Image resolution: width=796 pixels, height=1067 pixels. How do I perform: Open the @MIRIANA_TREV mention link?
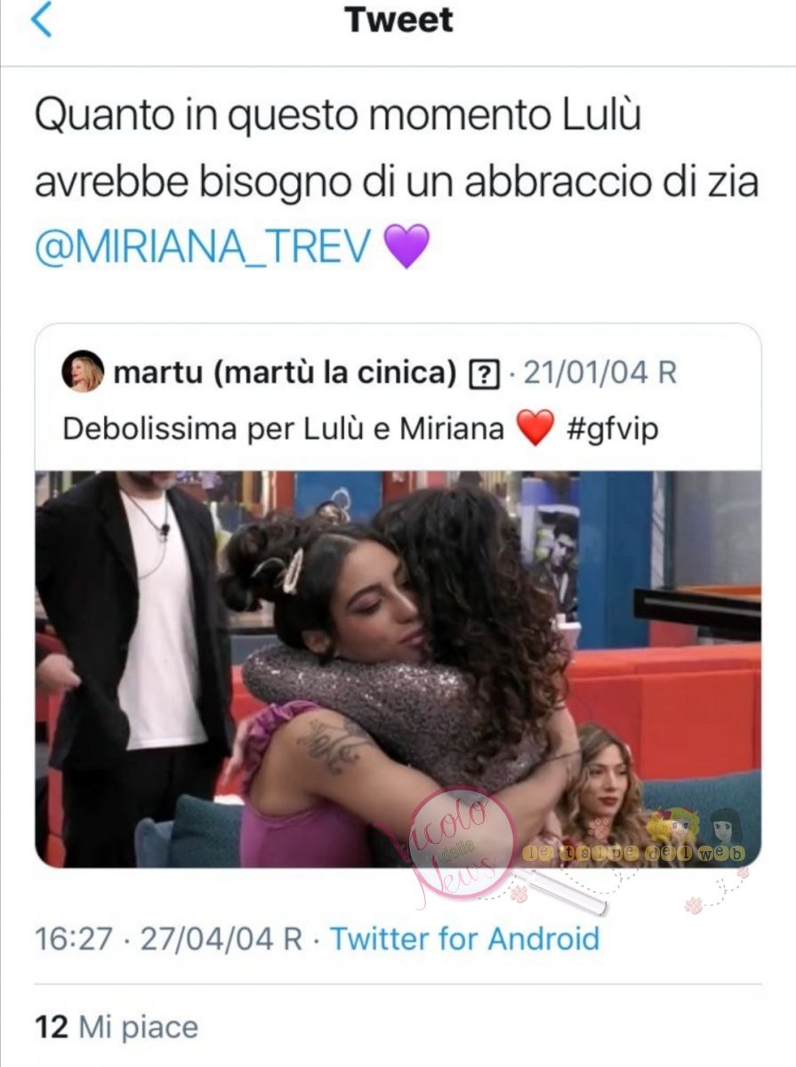(x=201, y=247)
